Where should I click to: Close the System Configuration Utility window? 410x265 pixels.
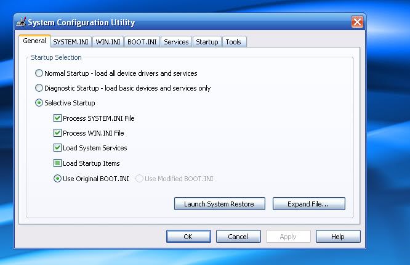pyautogui.click(x=357, y=22)
